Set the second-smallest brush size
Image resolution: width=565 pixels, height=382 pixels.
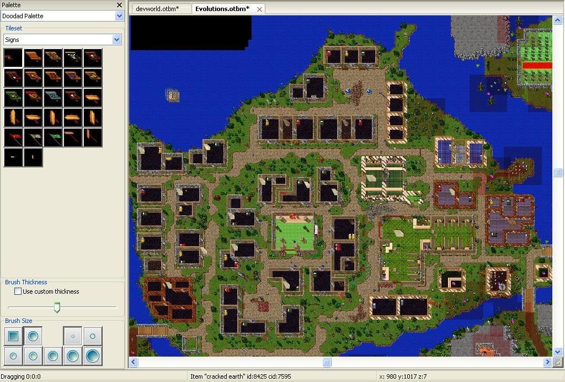point(92,336)
